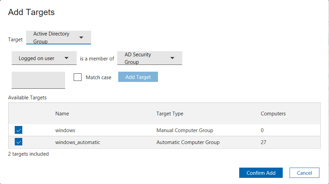
Task: Open the 'Logged on user' dropdown
Action: [44, 58]
